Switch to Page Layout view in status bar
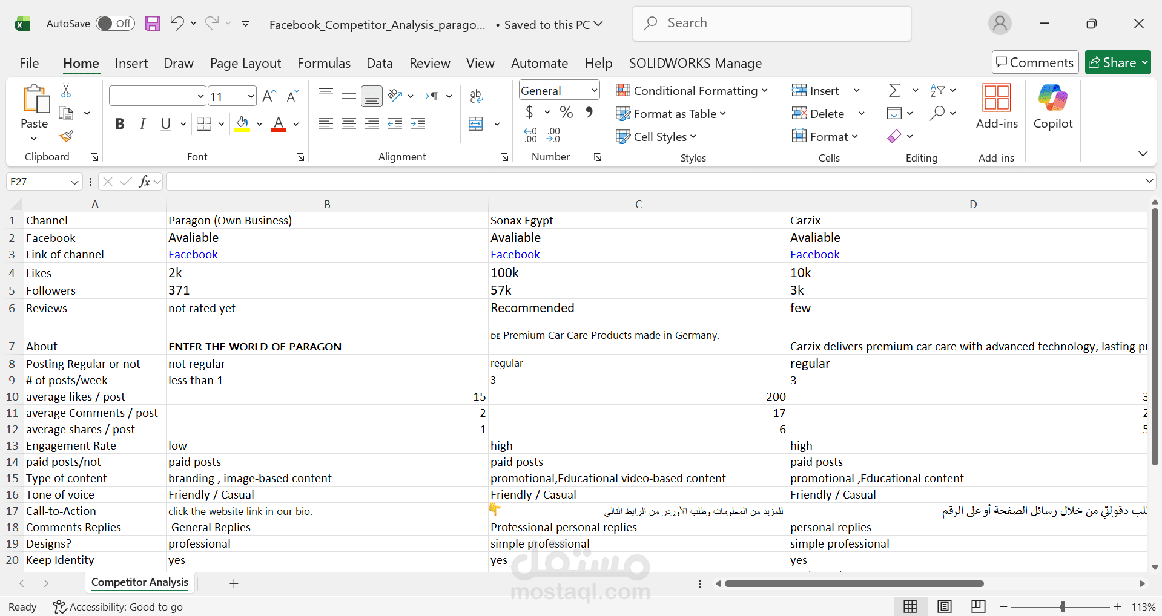Viewport: 1162px width, 616px height. click(944, 606)
